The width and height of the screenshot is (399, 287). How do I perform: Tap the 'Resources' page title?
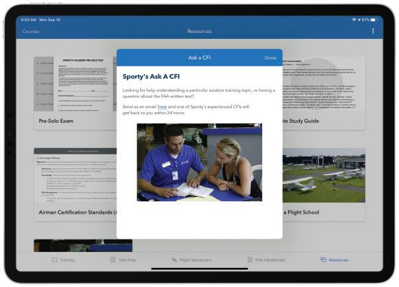click(199, 31)
